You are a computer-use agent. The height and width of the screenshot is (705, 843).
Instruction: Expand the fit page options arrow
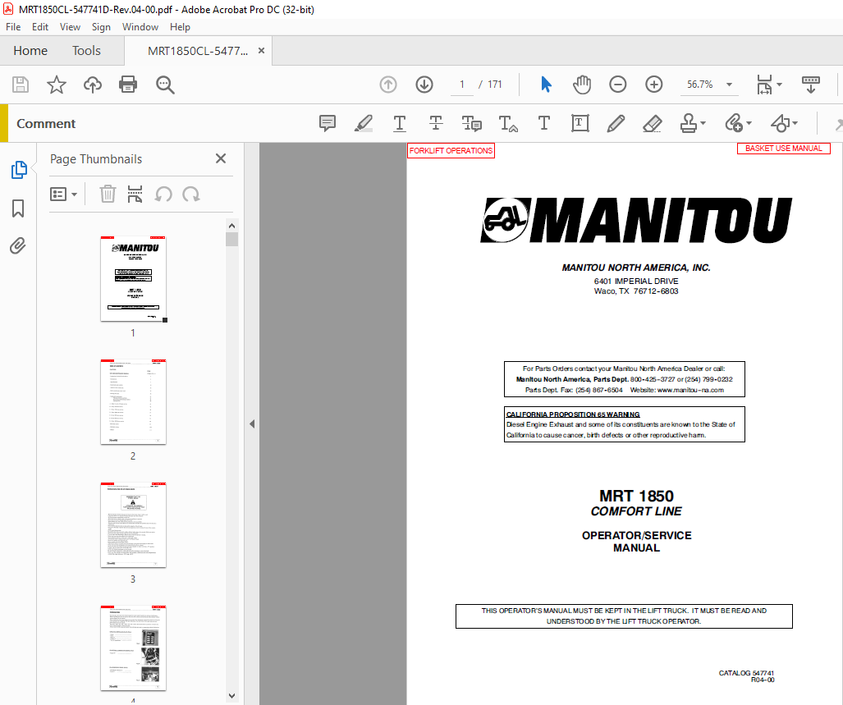pos(779,85)
